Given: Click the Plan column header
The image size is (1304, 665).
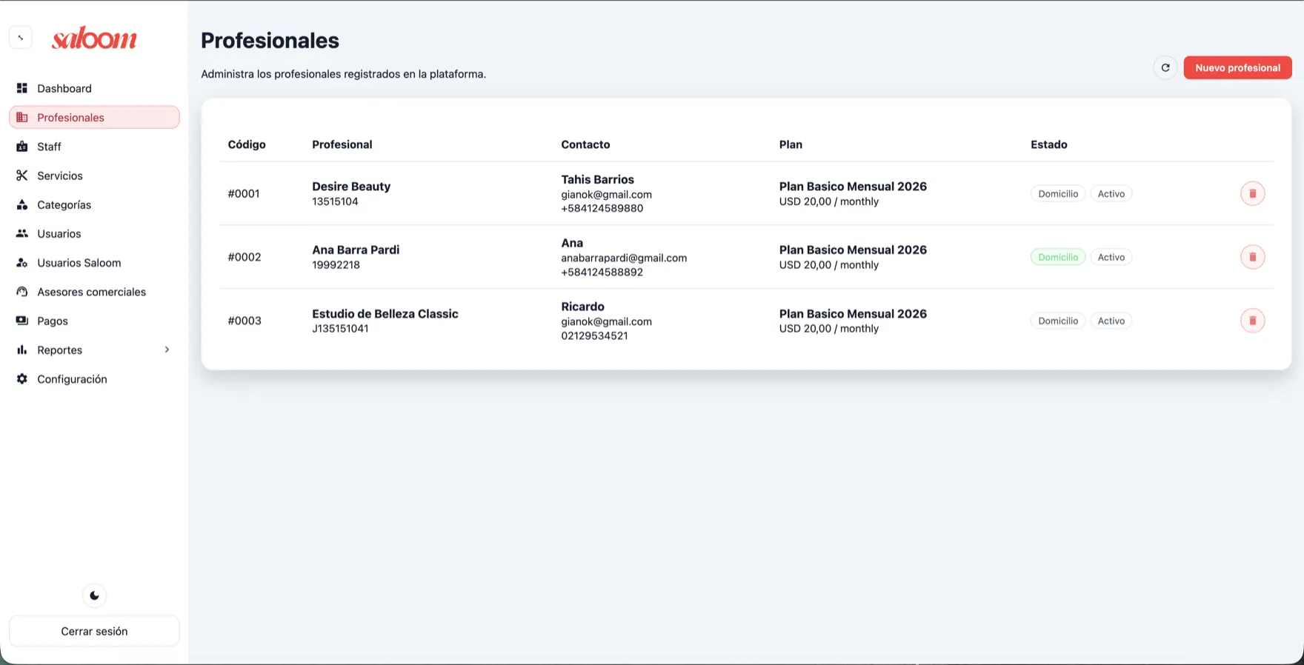Looking at the screenshot, I should click(x=791, y=144).
